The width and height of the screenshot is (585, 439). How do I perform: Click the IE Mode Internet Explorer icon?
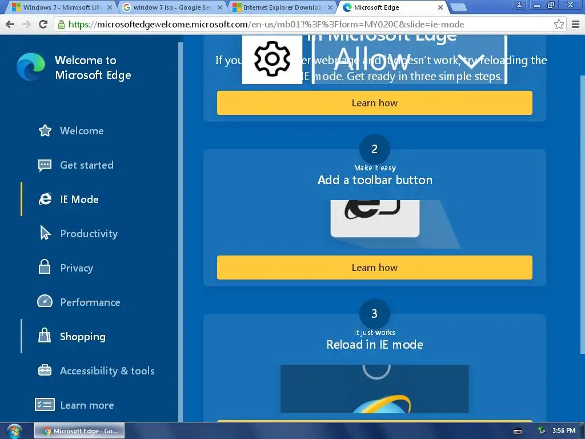pyautogui.click(x=45, y=199)
